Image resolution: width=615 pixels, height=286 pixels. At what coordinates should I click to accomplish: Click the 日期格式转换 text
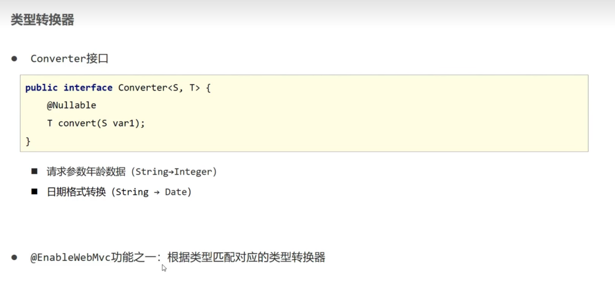[76, 192]
